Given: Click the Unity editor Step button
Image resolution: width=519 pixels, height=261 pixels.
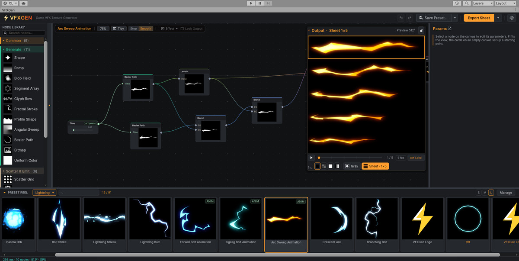Looking at the screenshot, I should coord(269,3).
